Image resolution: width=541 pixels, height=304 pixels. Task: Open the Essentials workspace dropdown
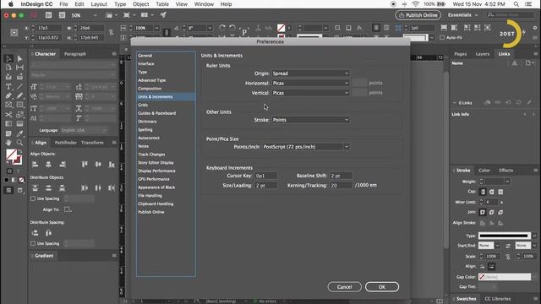click(x=462, y=15)
